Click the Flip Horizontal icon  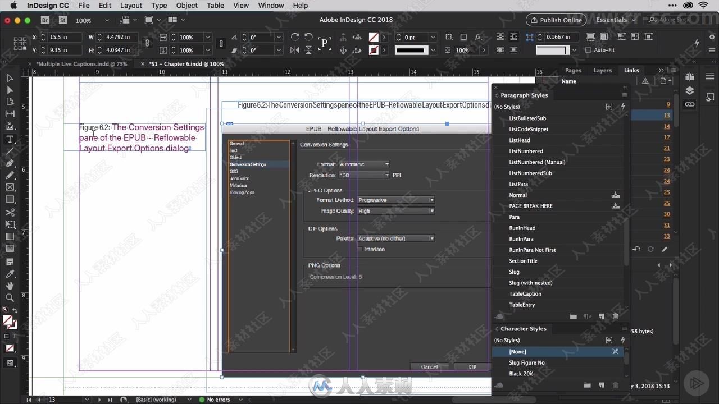coord(294,50)
